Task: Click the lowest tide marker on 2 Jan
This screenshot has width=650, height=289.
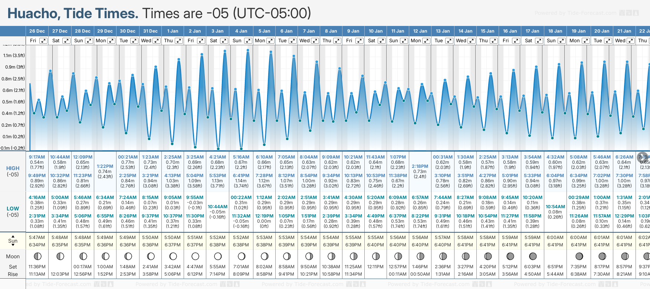Action: pos(195,147)
